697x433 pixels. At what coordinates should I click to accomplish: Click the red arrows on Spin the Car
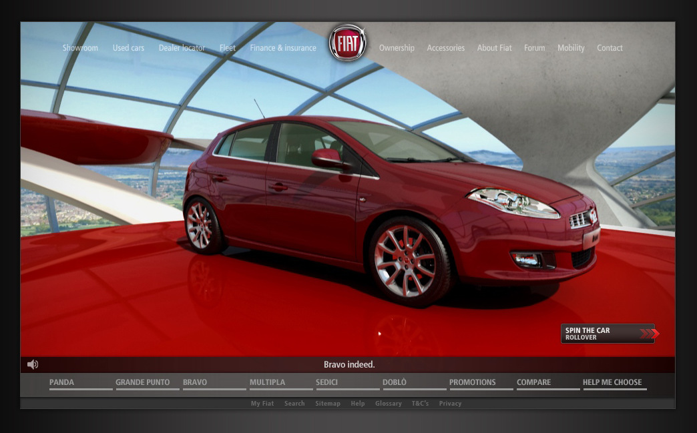650,334
